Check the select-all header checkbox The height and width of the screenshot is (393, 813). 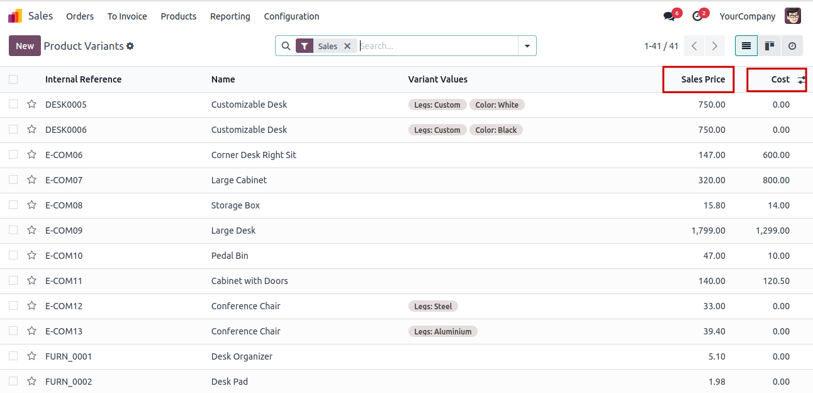tap(13, 79)
